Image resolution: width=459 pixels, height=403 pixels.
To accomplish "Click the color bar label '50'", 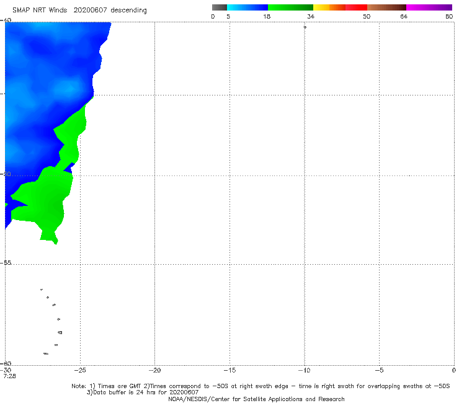I will 367,16.
